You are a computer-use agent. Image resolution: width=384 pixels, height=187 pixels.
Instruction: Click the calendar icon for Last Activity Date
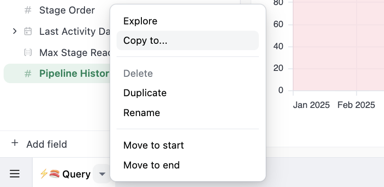pyautogui.click(x=28, y=31)
